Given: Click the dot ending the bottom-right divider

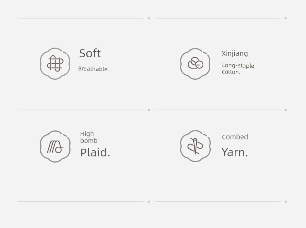Looking at the screenshot, I should tap(285, 202).
